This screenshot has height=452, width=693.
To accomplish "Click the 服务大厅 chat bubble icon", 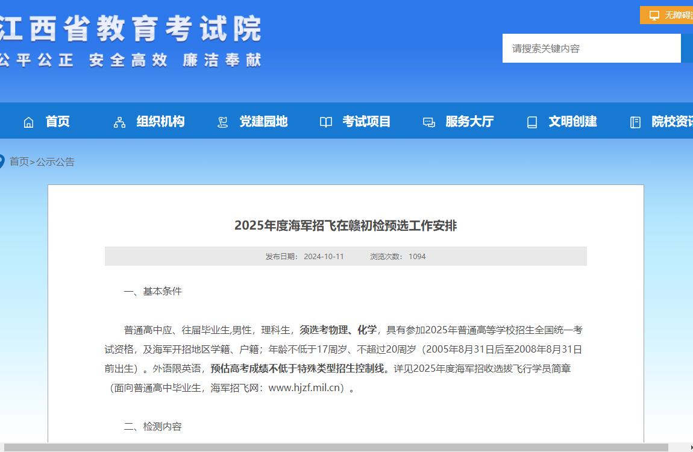I will (428, 122).
